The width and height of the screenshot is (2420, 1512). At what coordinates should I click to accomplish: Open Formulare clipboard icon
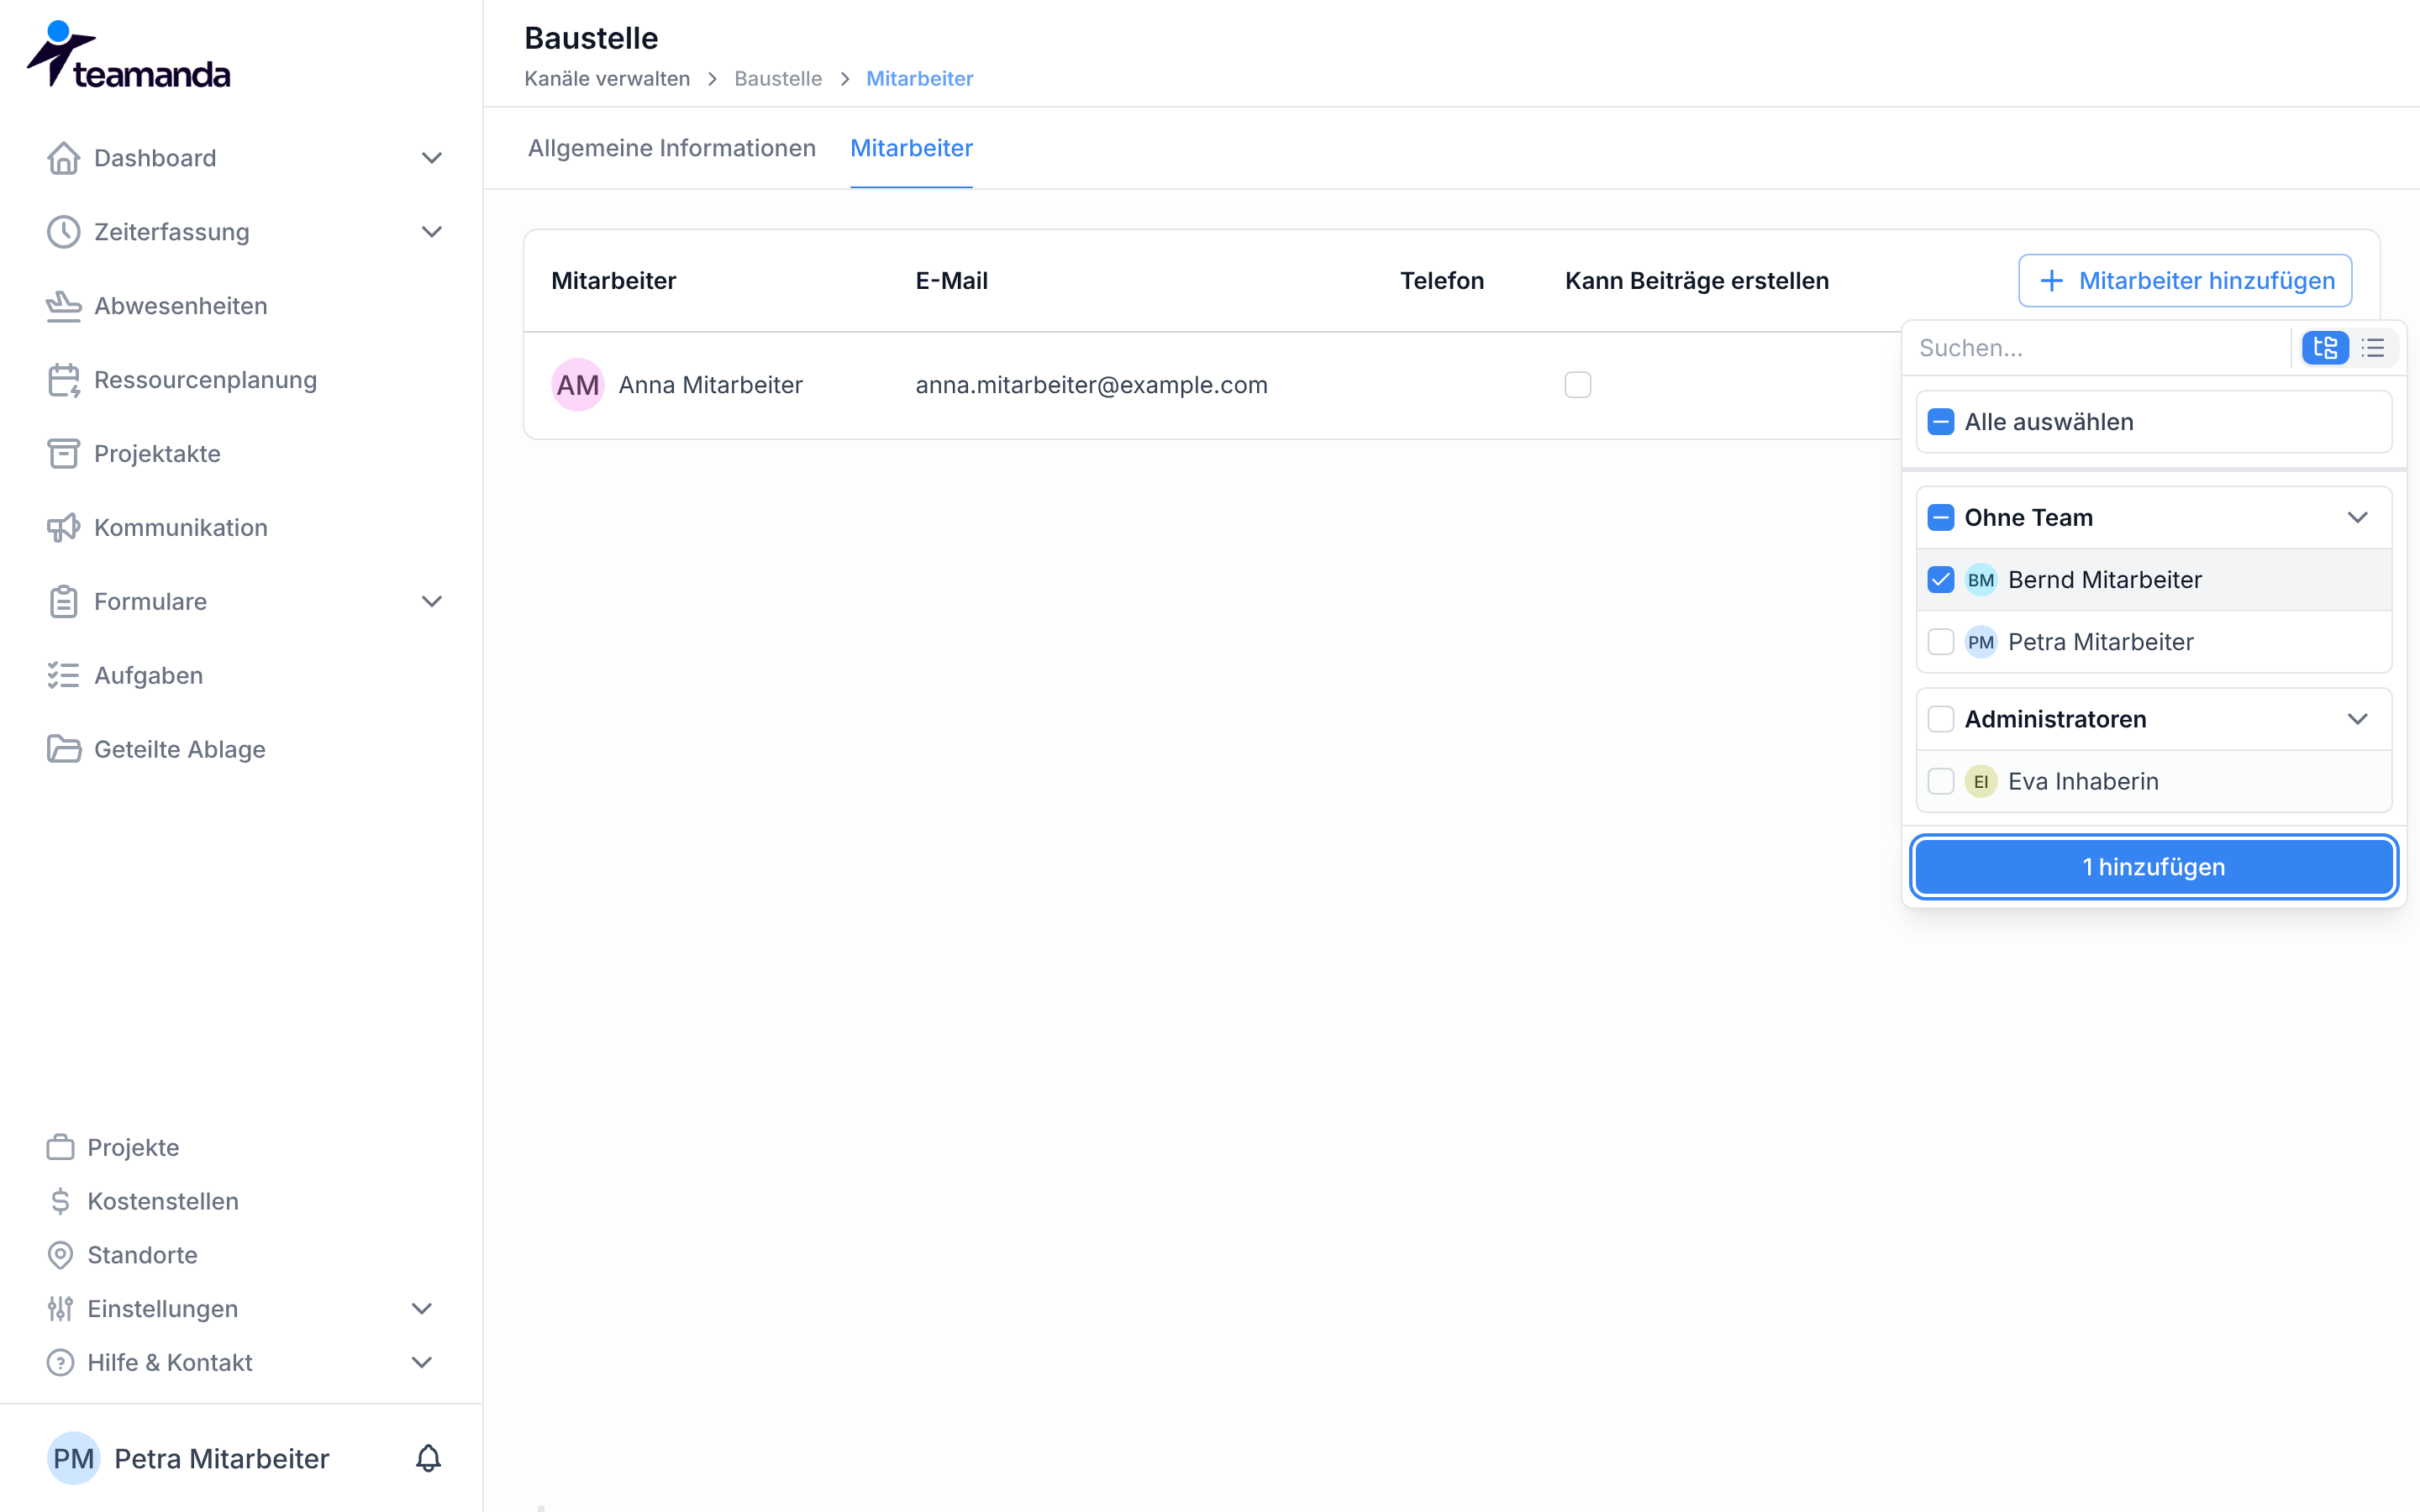click(63, 602)
